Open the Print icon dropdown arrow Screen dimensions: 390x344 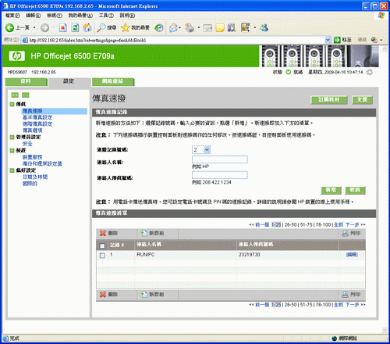click(198, 27)
